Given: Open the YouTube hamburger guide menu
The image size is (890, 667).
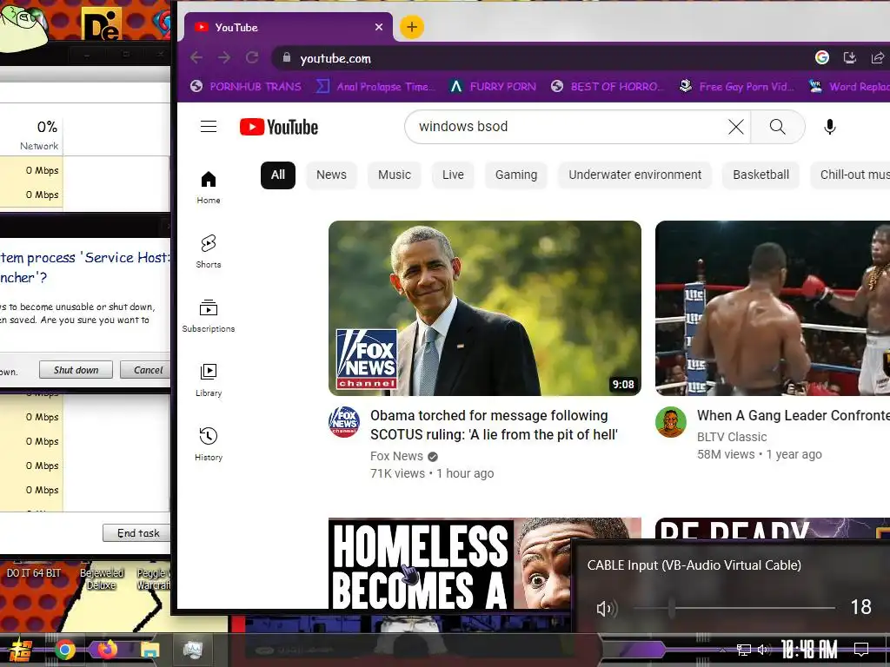Looking at the screenshot, I should 209,127.
